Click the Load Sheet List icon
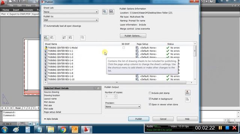Viewport: 240px width, 135px height. pyautogui.click(x=105, y=12)
